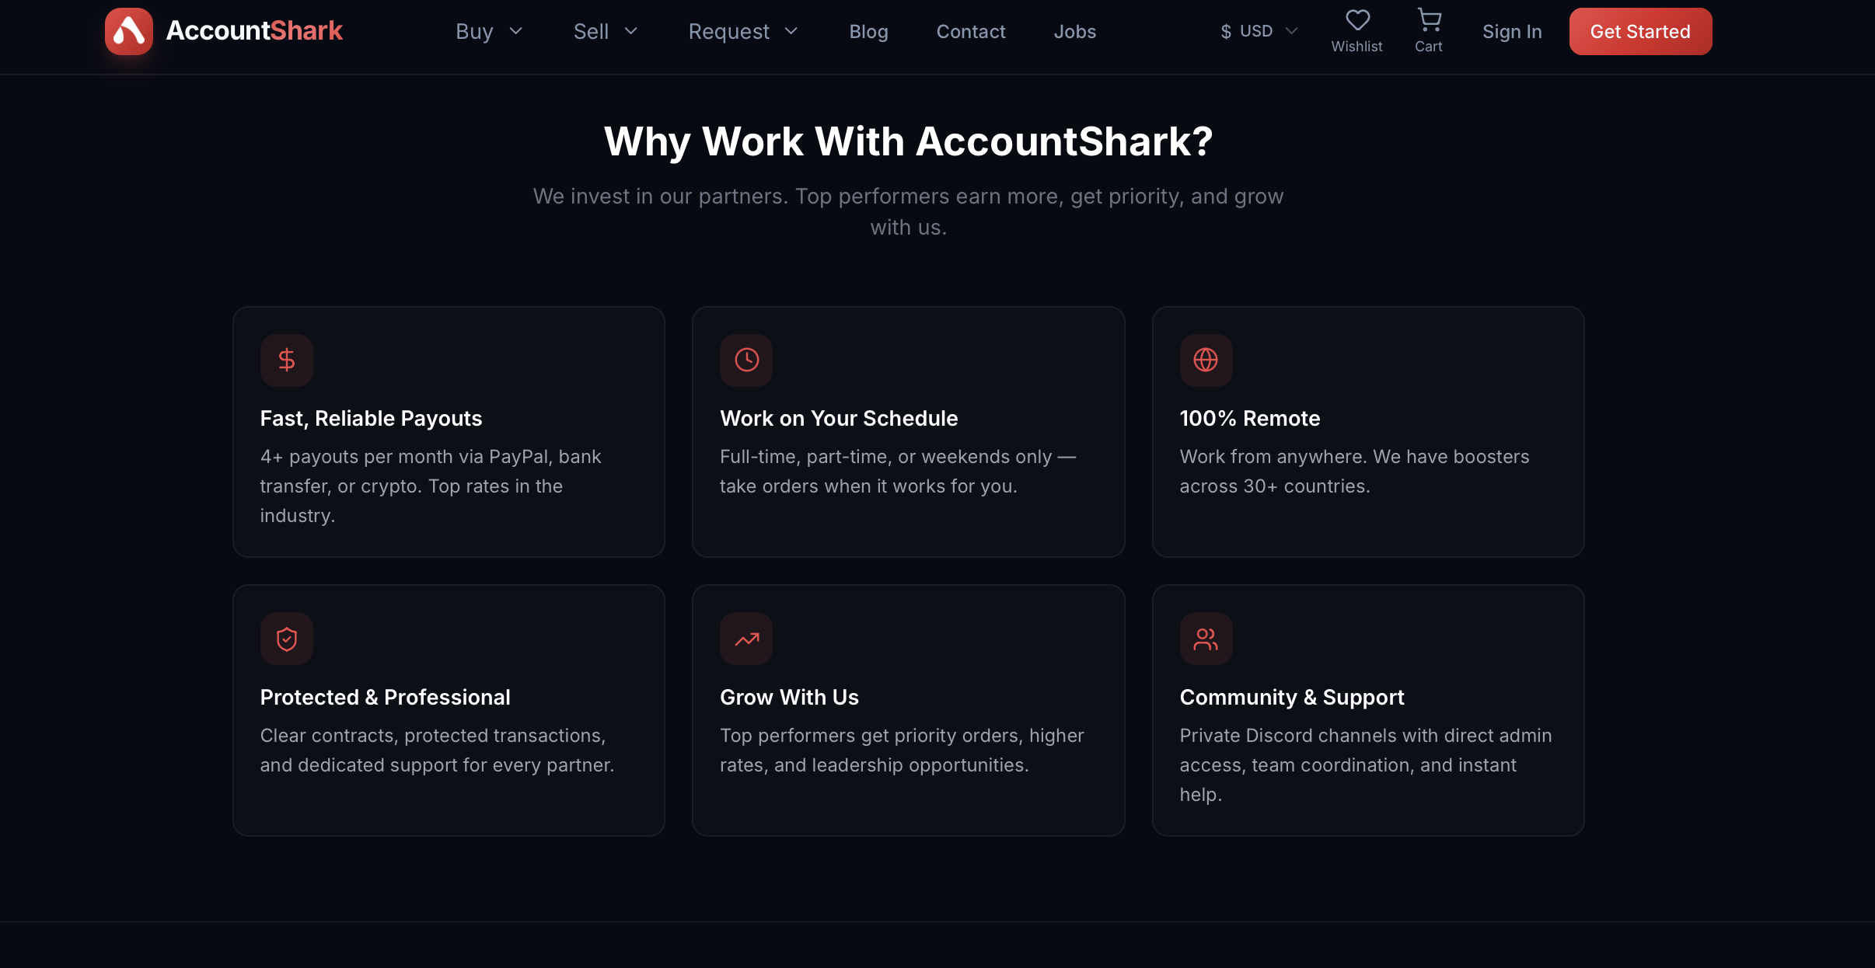1875x968 pixels.
Task: Click the Get Started button
Action: 1640,32
